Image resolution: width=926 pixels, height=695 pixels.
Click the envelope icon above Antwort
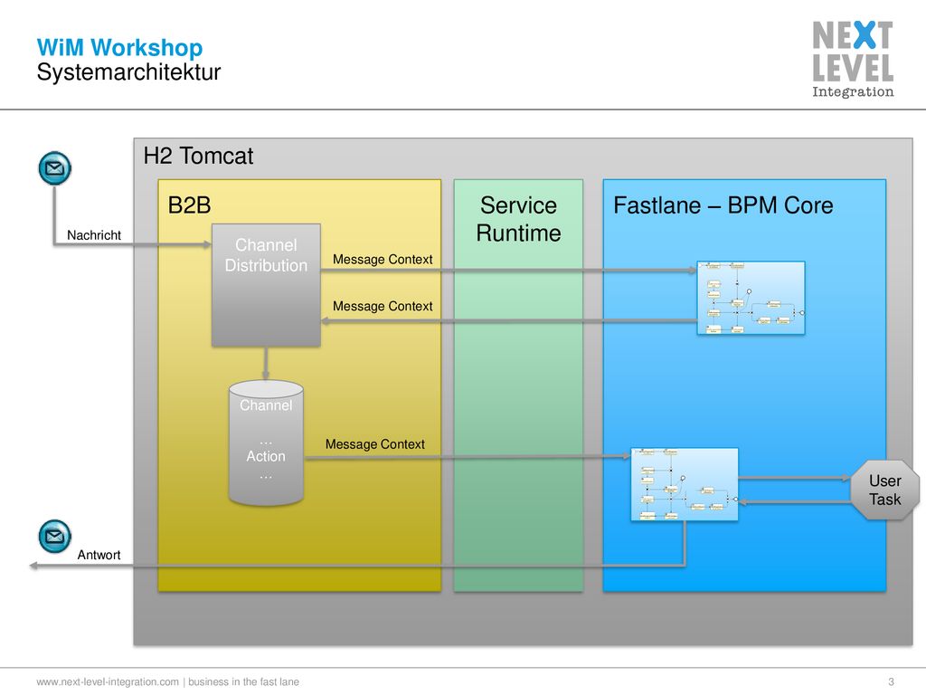click(55, 536)
